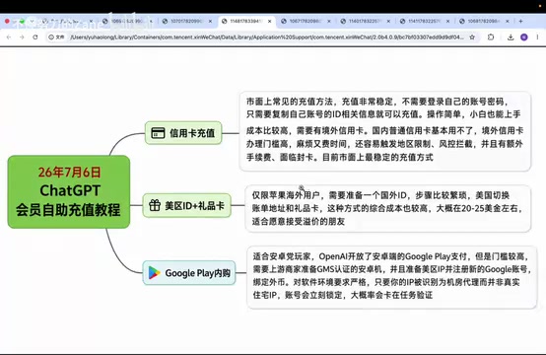Switch to tab starting with 10701782099

(x=186, y=22)
